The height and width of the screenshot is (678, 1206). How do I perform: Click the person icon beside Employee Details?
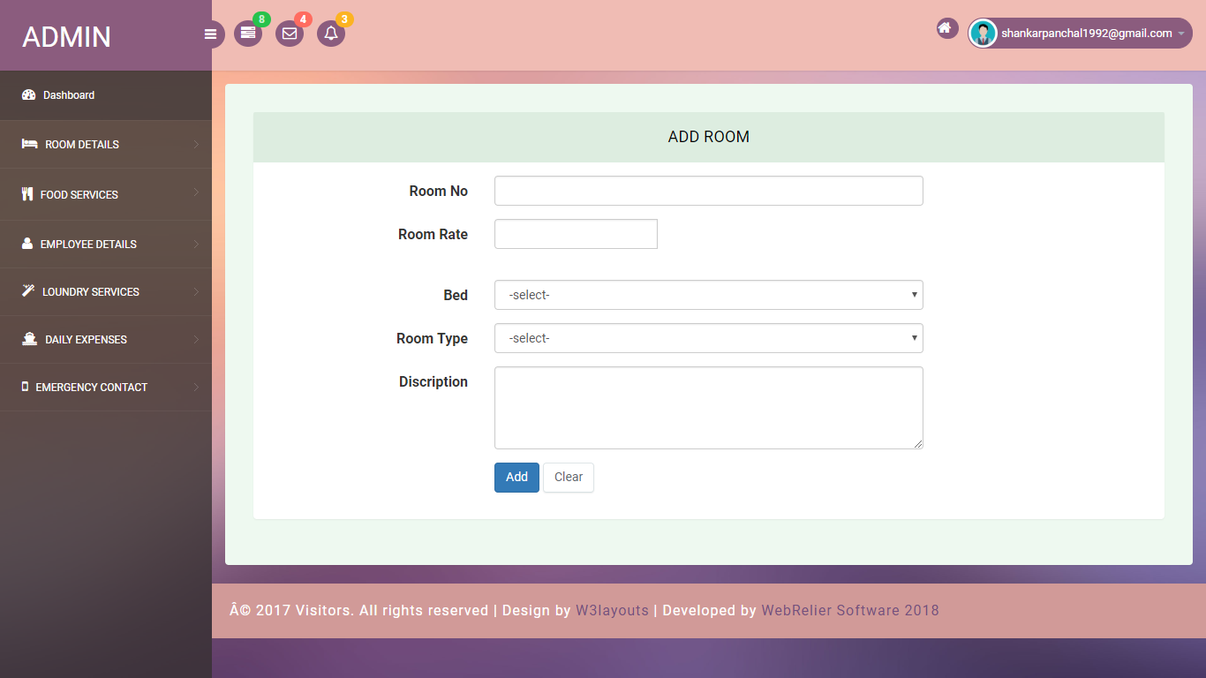tap(27, 244)
